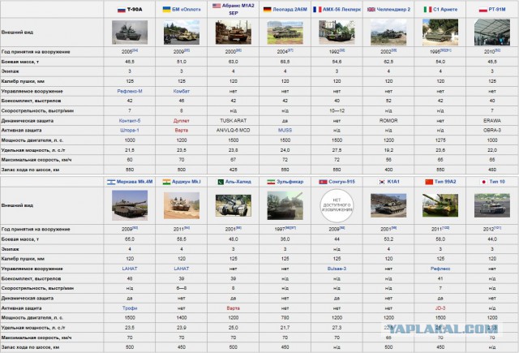Open the Сонгун-915 header link

[341, 182]
